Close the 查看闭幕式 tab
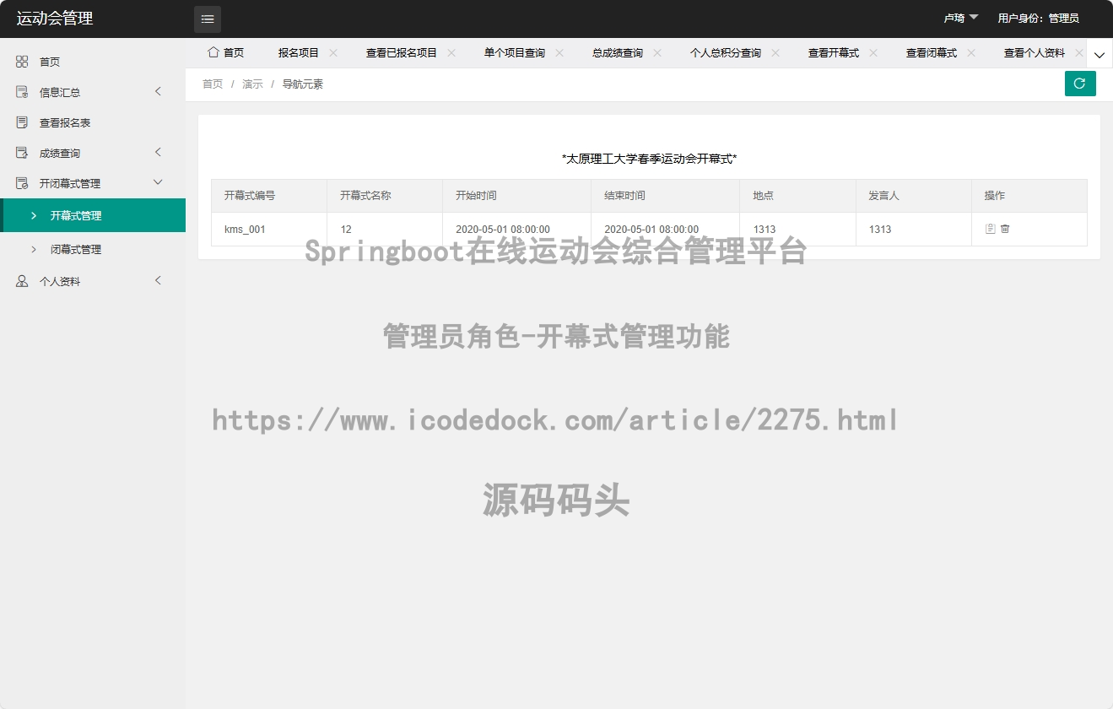The height and width of the screenshot is (709, 1113). click(x=971, y=52)
